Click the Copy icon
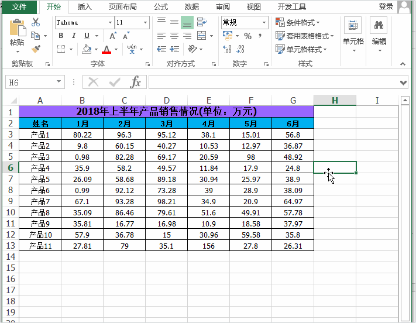 pos(36,36)
